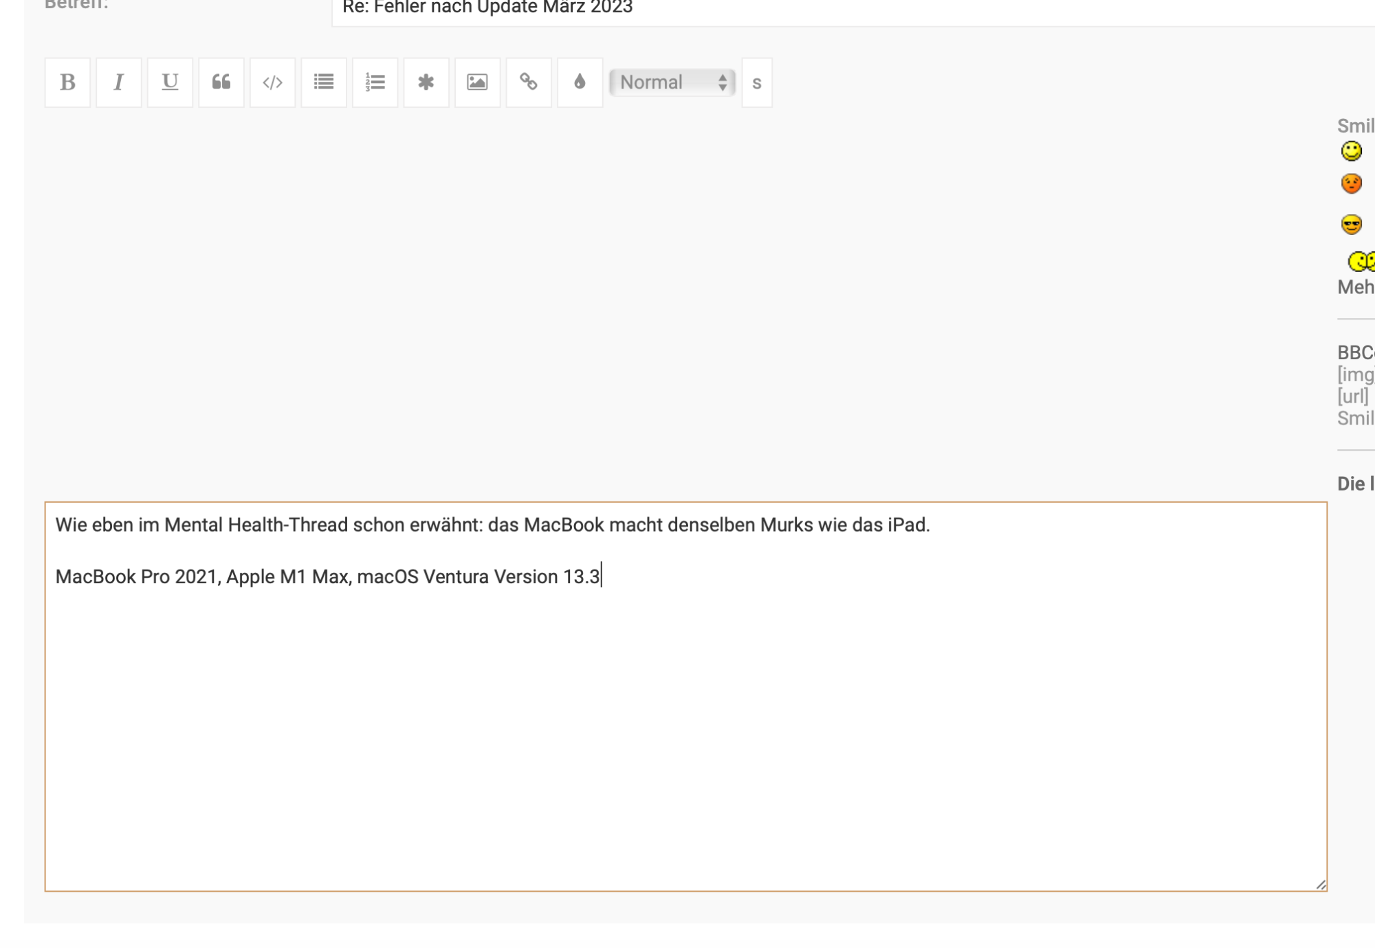1375x948 pixels.
Task: Open the font color droplet picker
Action: (580, 82)
